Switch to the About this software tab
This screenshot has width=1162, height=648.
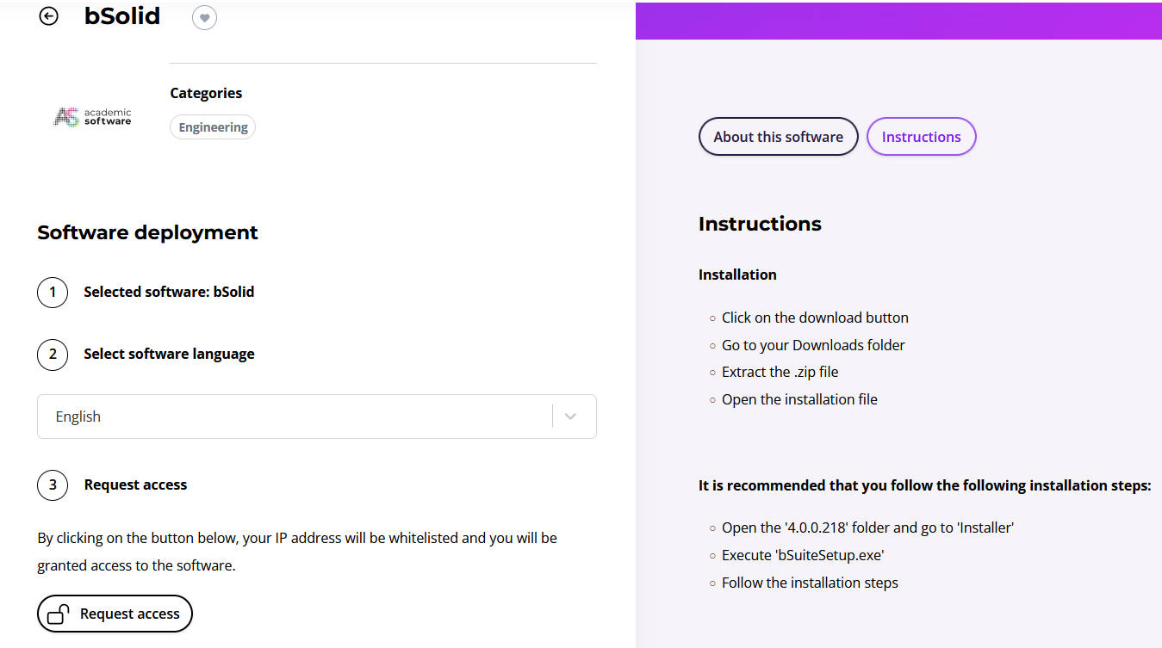pyautogui.click(x=778, y=136)
